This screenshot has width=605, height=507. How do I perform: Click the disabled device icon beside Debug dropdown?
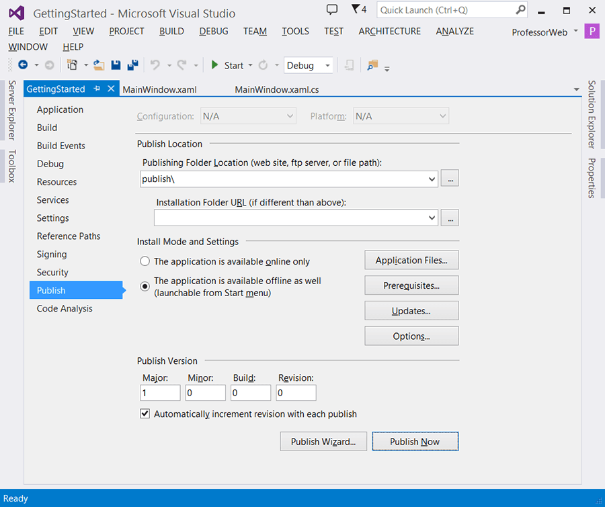point(349,65)
